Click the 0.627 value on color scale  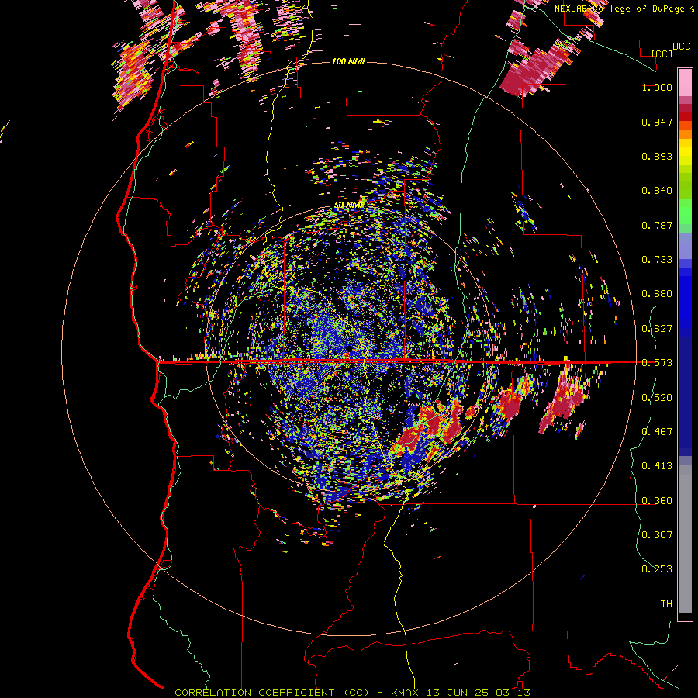657,329
